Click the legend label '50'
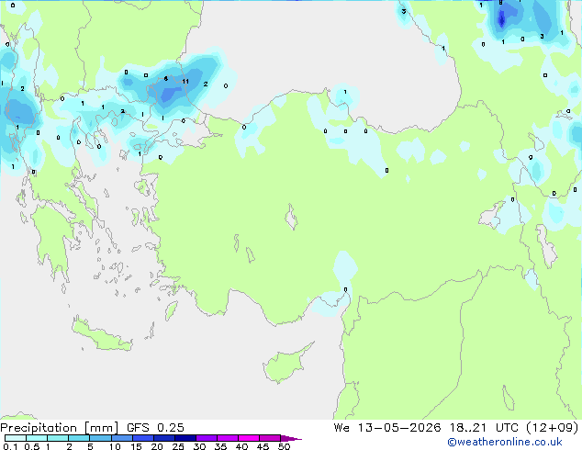This screenshot has height=450, width=582. [284, 446]
